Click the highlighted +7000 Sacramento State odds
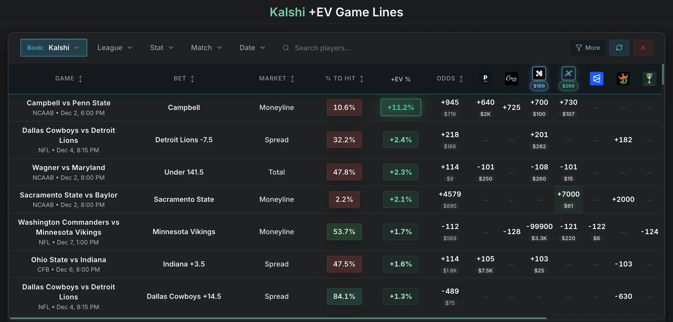 [568, 199]
